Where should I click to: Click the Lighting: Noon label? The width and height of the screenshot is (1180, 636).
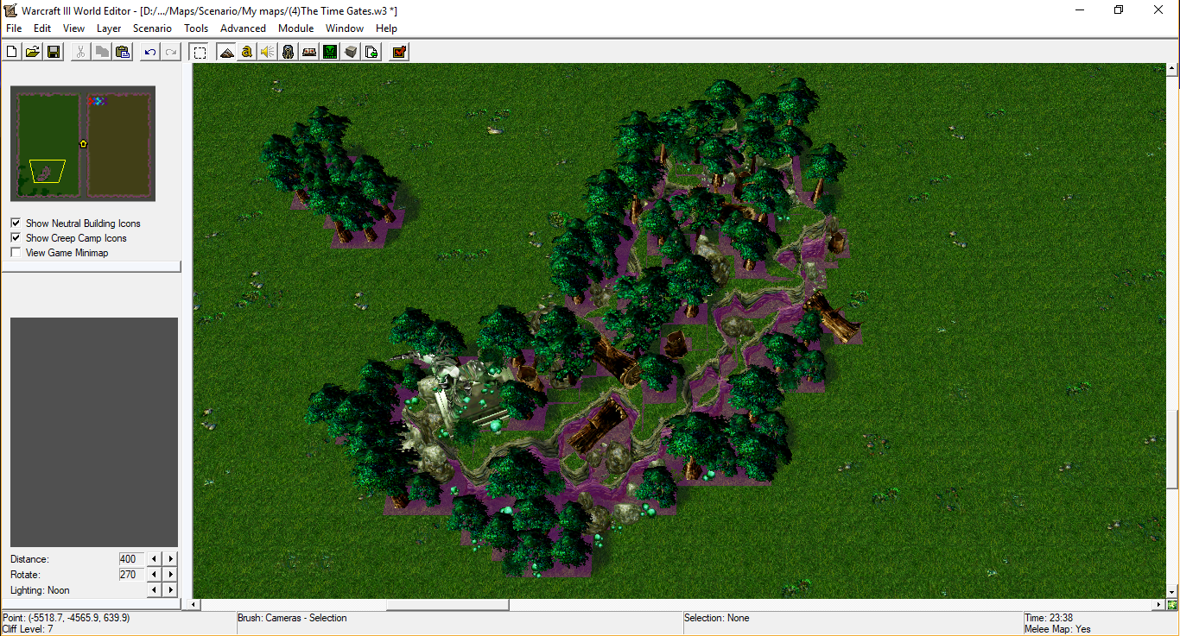click(40, 590)
